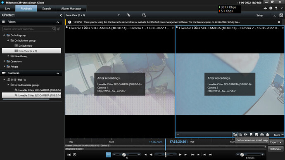Select Default view in the tree
The height and width of the screenshot is (160, 285).
tap(25, 46)
